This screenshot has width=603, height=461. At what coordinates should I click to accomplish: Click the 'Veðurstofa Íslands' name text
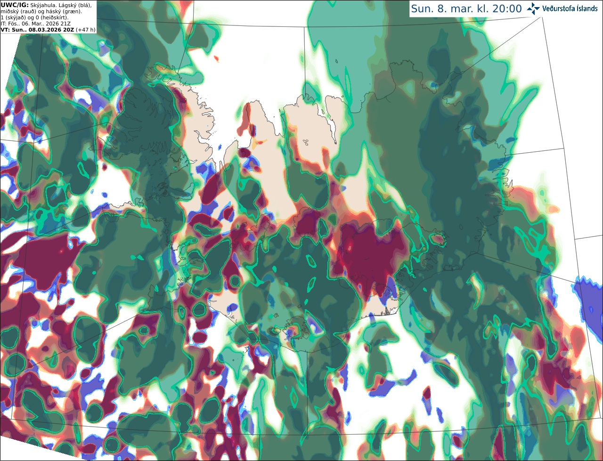(570, 8)
